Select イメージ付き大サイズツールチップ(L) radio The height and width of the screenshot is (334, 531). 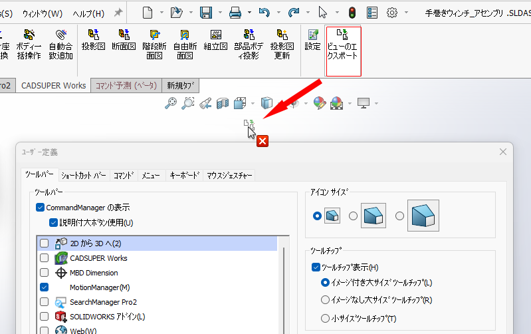click(x=325, y=283)
